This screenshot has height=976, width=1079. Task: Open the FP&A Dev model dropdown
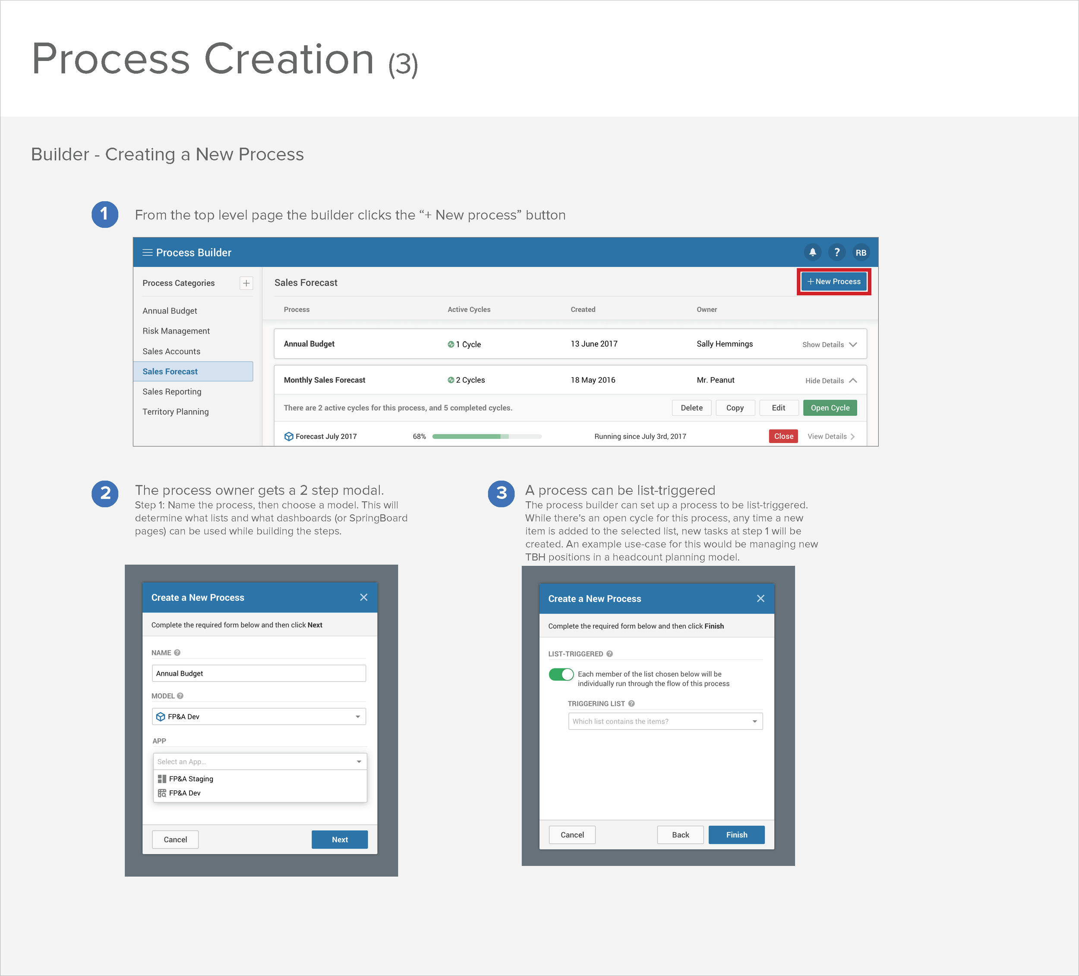259,716
